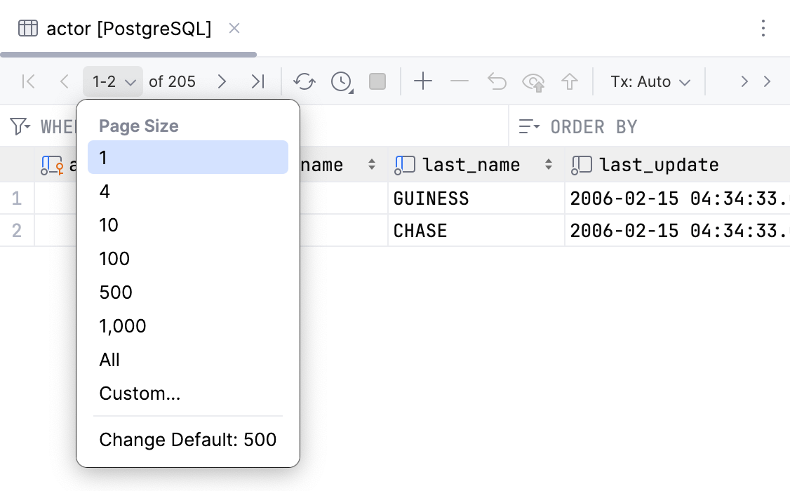
Task: Toggle sorting on the last_name column
Action: pyautogui.click(x=548, y=164)
